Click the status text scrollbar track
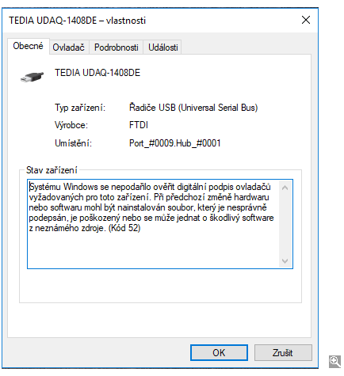The height and width of the screenshot is (376, 344). [x=285, y=224]
